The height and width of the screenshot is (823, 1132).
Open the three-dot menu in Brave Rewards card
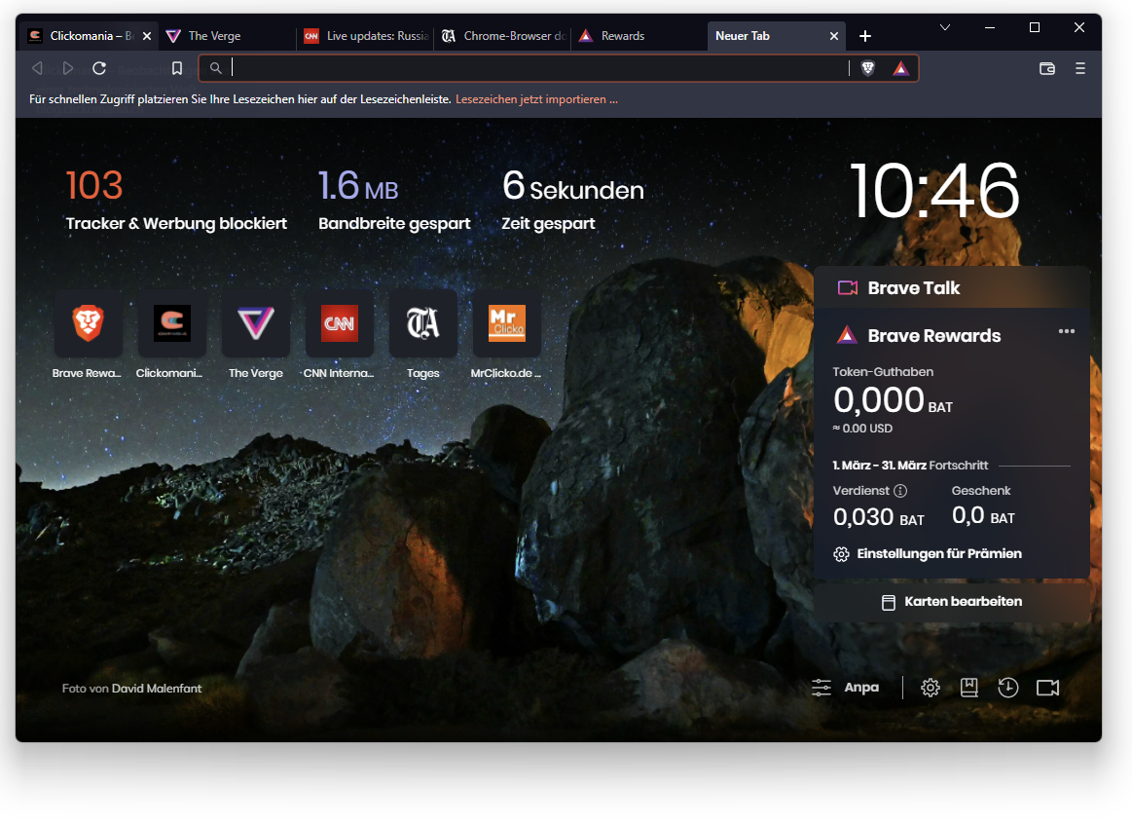coord(1067,331)
